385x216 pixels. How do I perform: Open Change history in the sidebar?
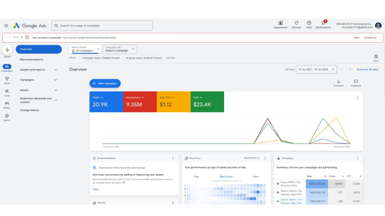[x=29, y=110]
